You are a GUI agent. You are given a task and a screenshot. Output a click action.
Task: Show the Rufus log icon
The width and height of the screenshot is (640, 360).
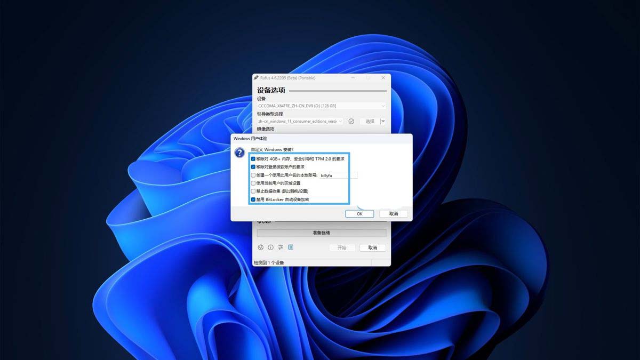point(291,247)
